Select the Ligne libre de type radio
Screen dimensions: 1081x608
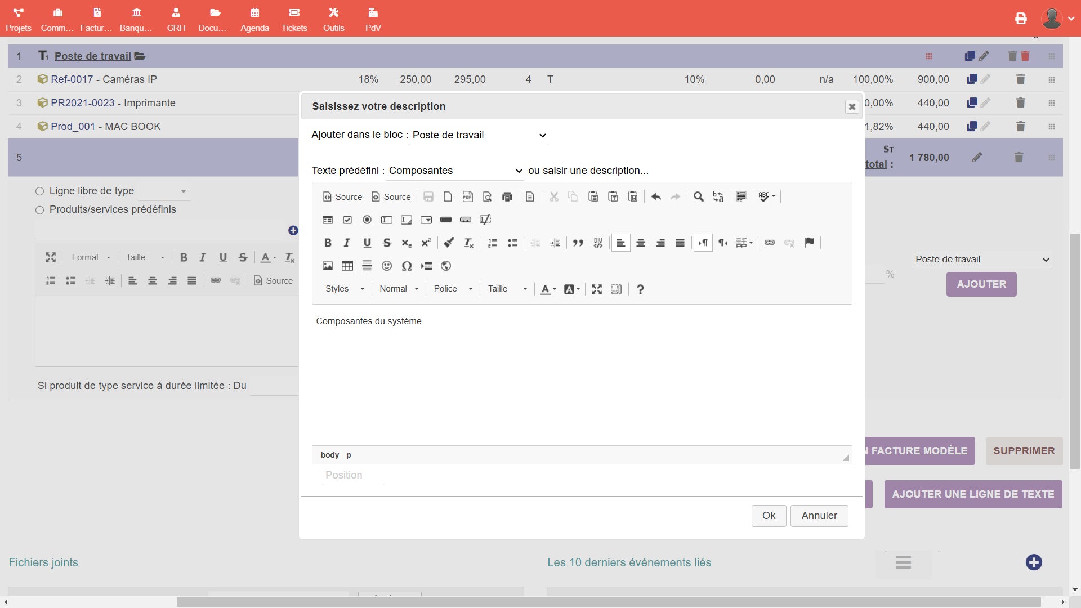(x=40, y=191)
